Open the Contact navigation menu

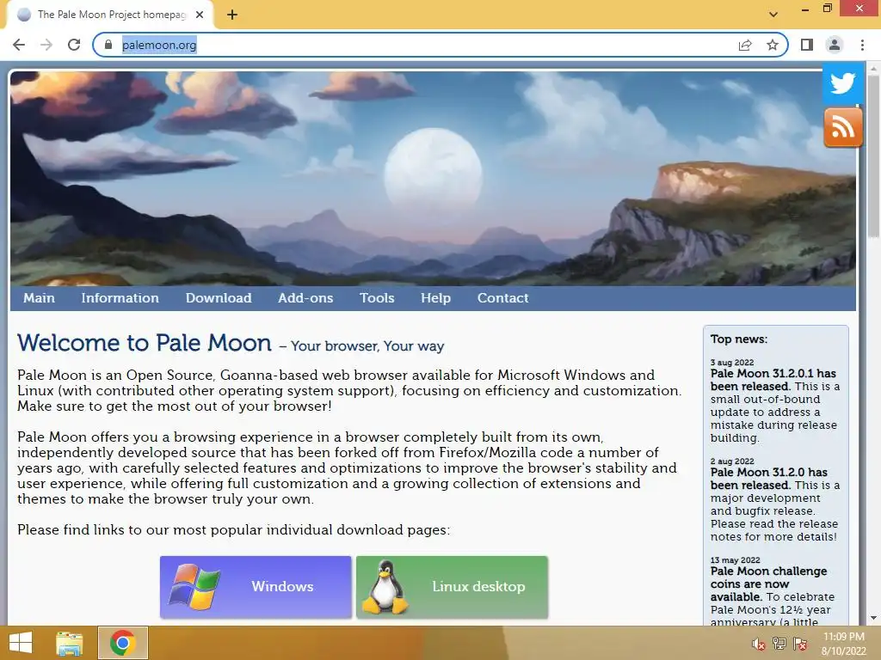502,298
